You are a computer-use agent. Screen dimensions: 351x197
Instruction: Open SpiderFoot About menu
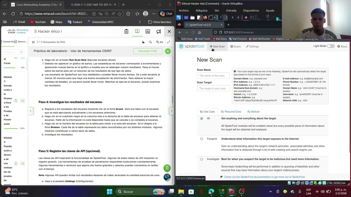point(342,47)
